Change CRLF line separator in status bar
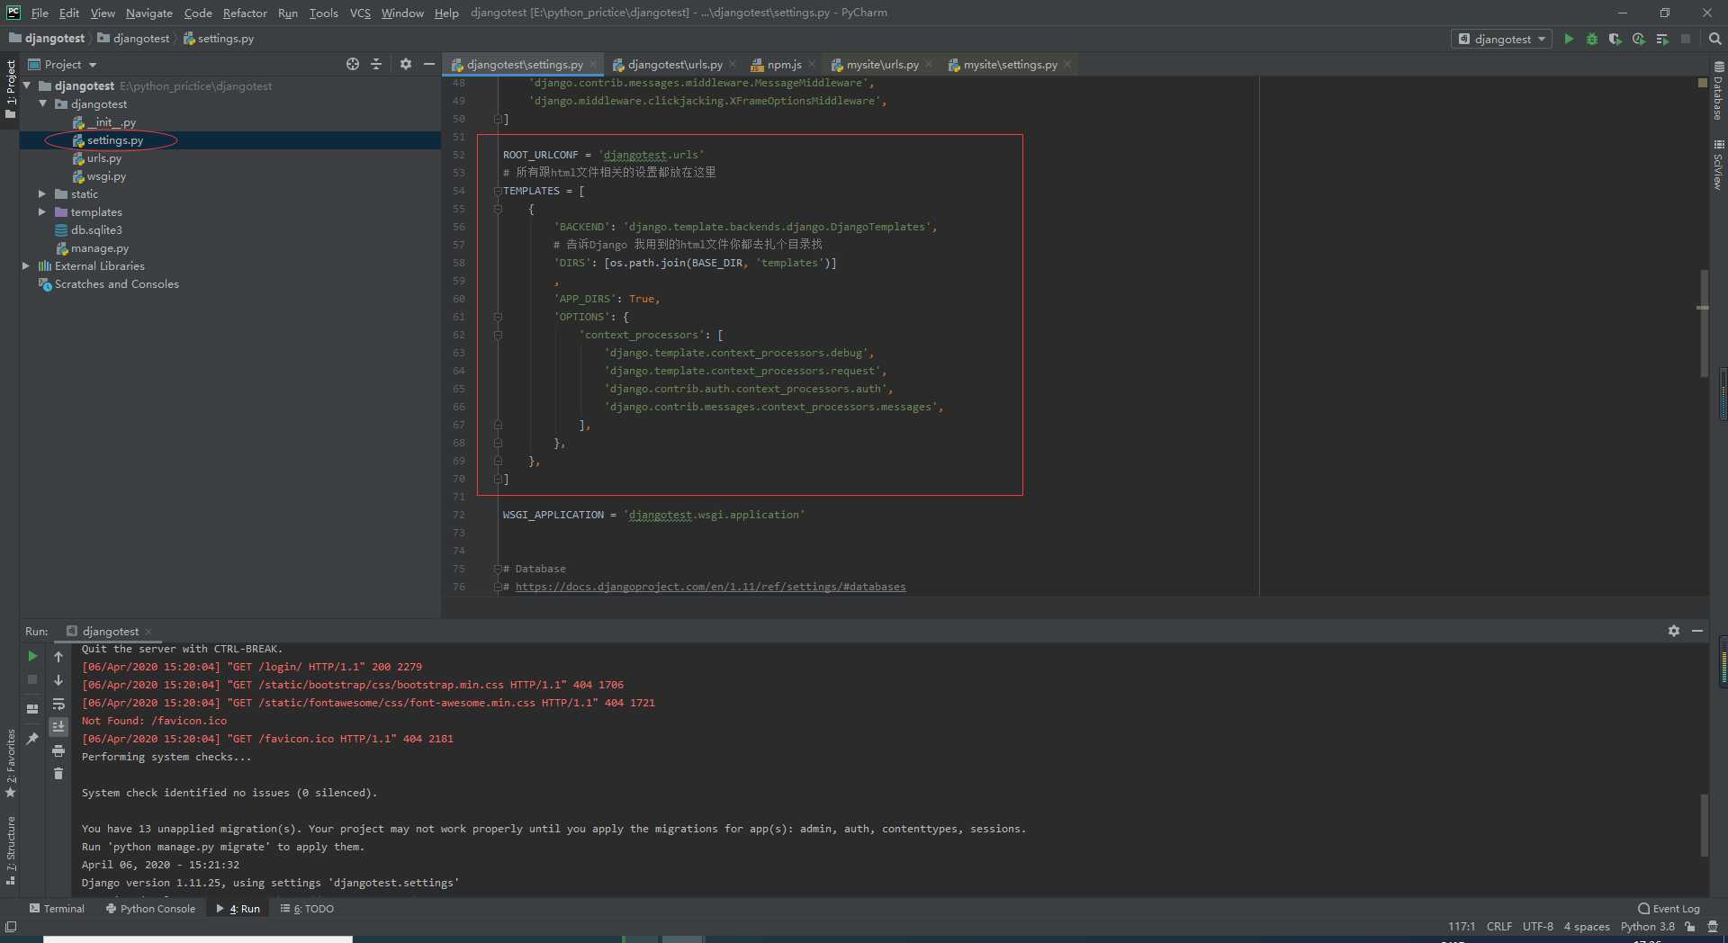 pos(1498,927)
